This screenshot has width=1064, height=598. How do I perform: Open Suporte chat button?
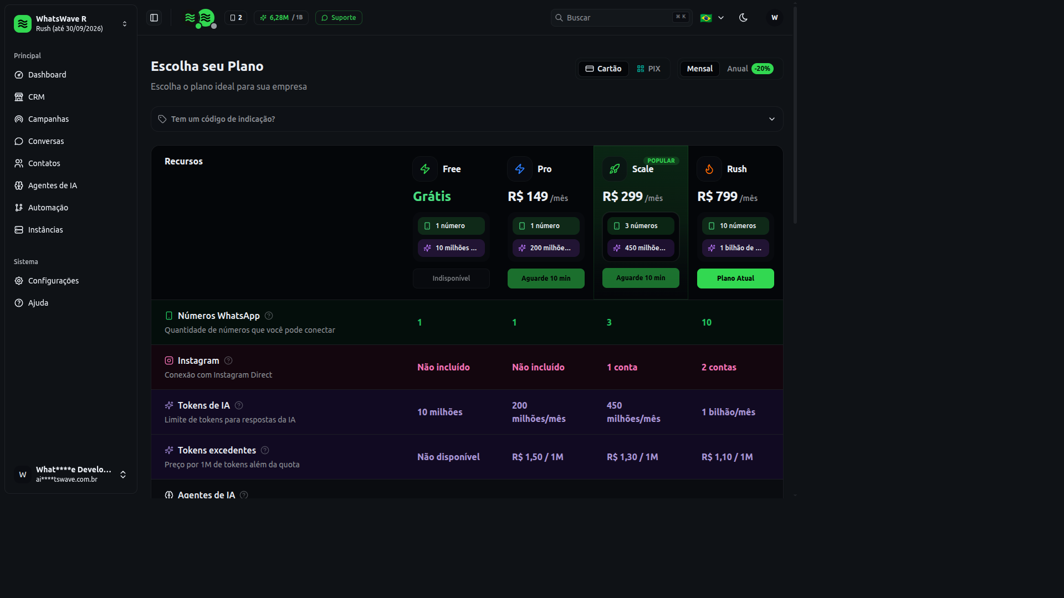339,18
